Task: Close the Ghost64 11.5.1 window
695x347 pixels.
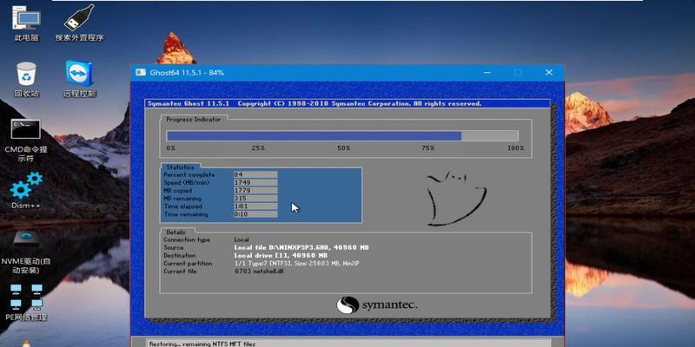Action: (x=549, y=72)
